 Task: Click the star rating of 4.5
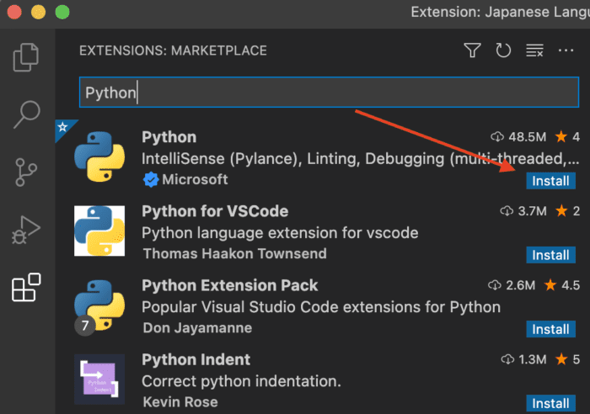coord(562,285)
